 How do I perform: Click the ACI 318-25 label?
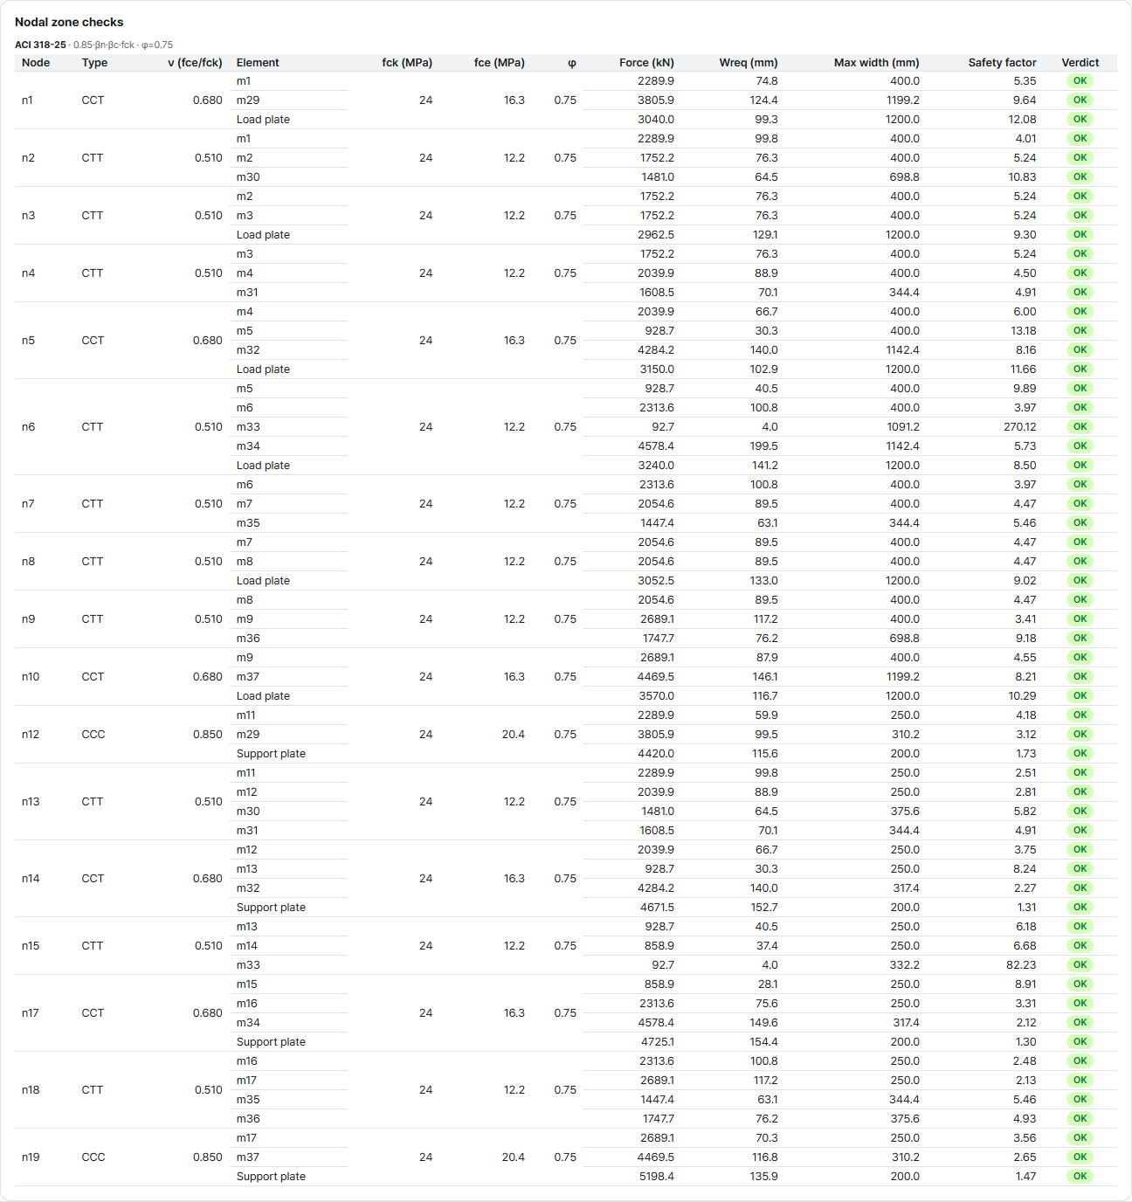click(x=40, y=45)
